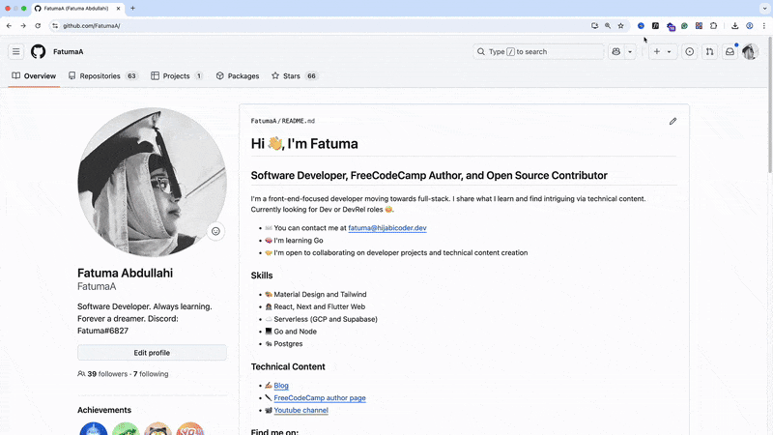Switch to the Overview tab

coord(34,76)
